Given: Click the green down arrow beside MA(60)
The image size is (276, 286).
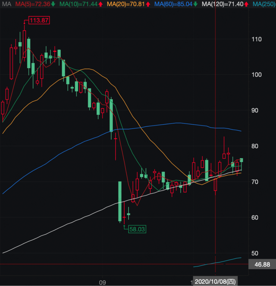Looking at the screenshot, I should click(x=195, y=4).
